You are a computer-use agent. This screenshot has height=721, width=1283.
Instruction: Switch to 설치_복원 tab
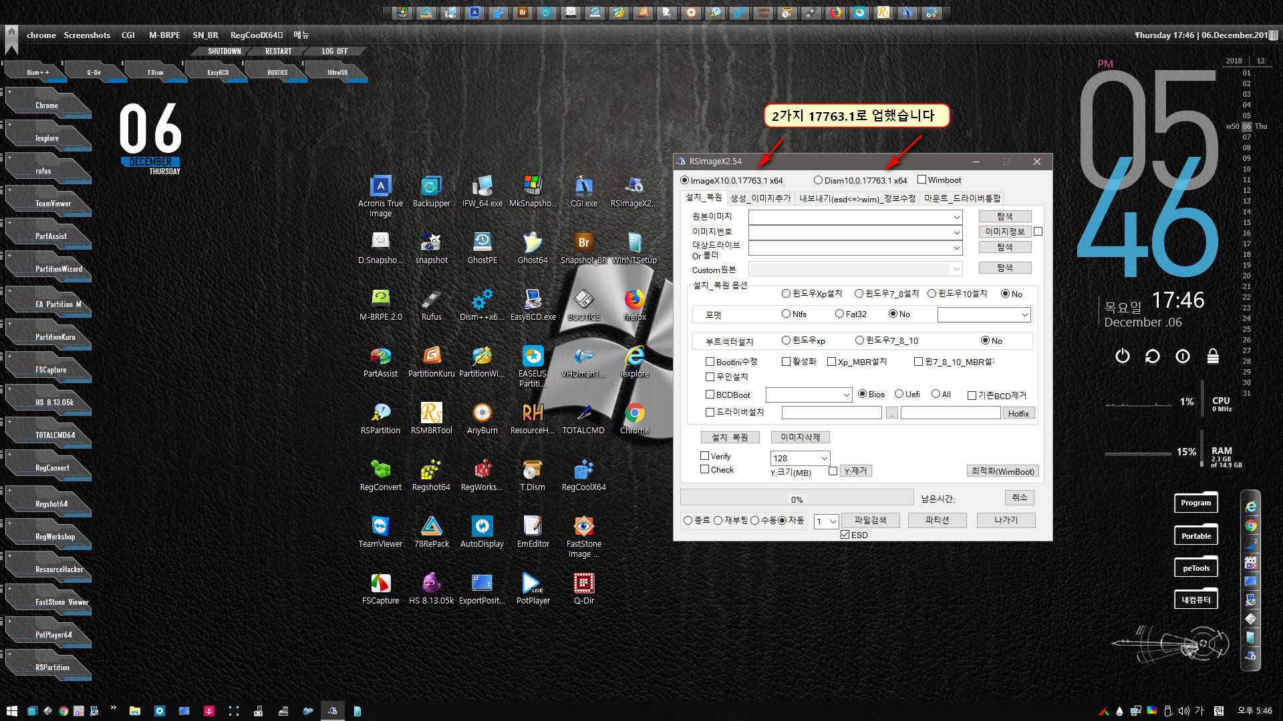tap(704, 198)
